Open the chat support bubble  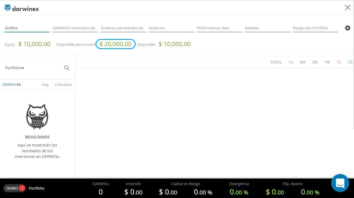(x=340, y=183)
